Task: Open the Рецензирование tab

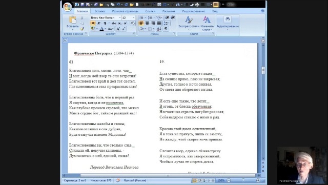Action: [x=194, y=11]
